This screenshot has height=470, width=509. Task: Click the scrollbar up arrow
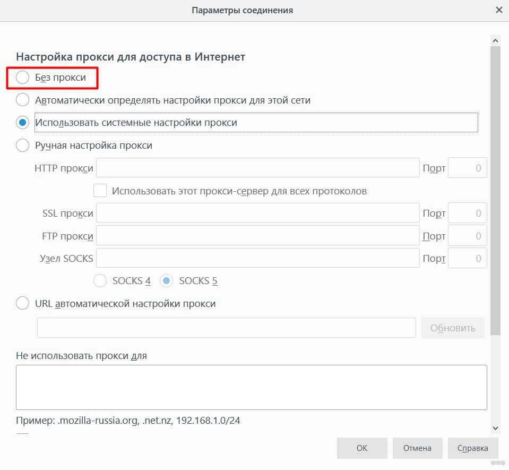[495, 40]
